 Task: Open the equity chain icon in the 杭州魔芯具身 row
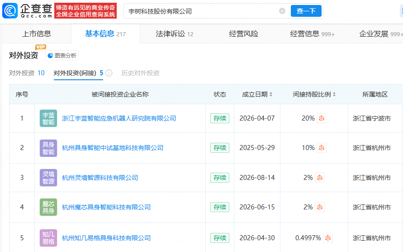coord(320,207)
